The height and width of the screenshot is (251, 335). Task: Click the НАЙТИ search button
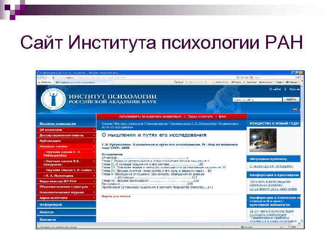point(291,99)
